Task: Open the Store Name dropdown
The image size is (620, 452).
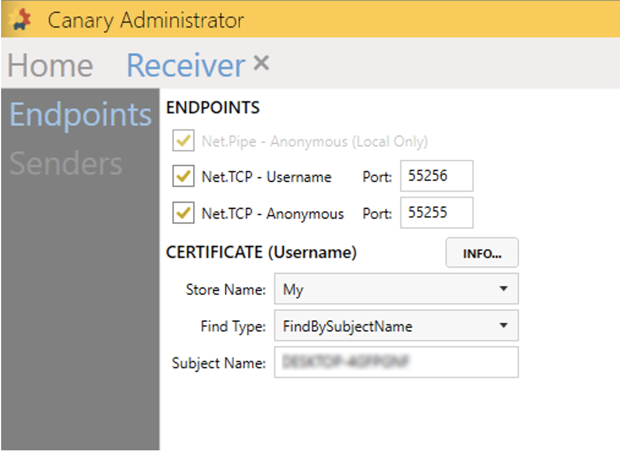Action: (396, 289)
